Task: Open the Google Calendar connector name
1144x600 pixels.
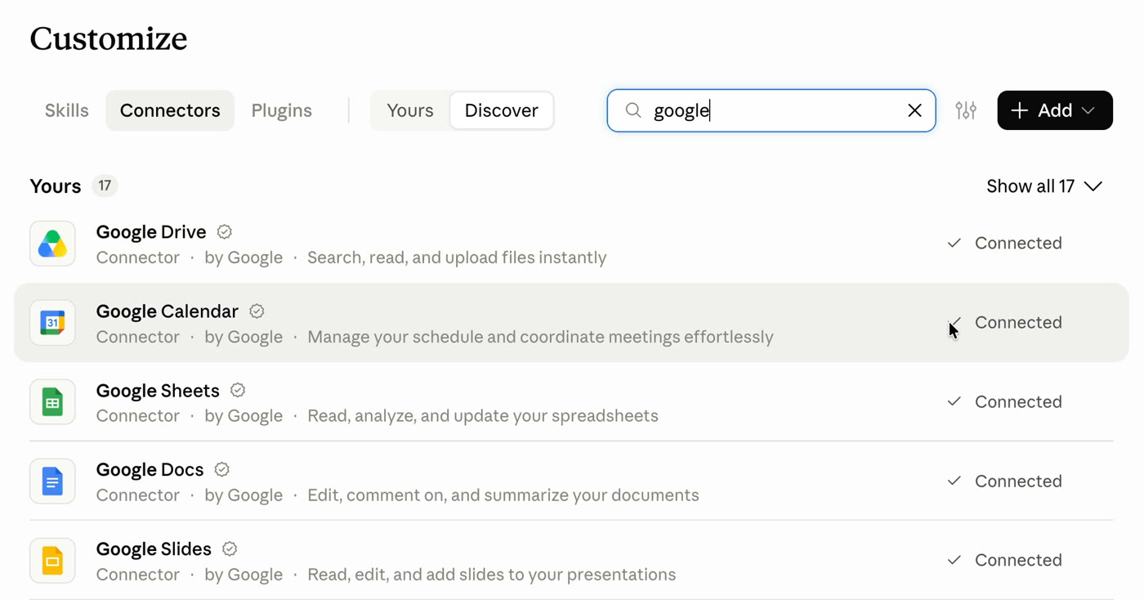Action: coord(168,311)
